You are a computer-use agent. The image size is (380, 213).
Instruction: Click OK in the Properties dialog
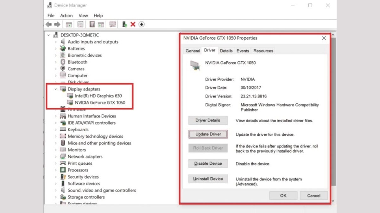tap(283, 196)
